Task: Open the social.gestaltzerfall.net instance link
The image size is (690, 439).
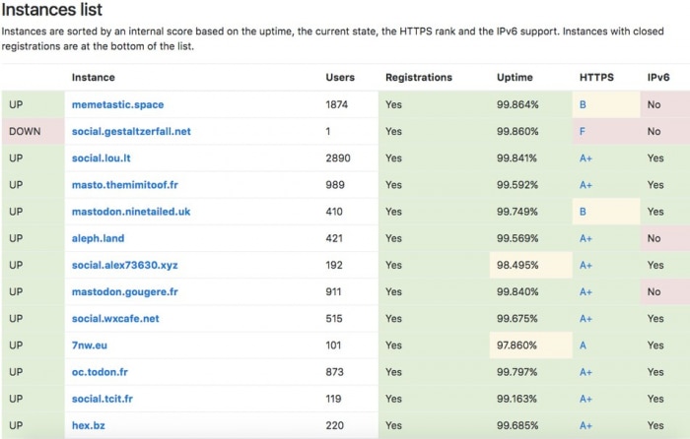Action: (131, 131)
